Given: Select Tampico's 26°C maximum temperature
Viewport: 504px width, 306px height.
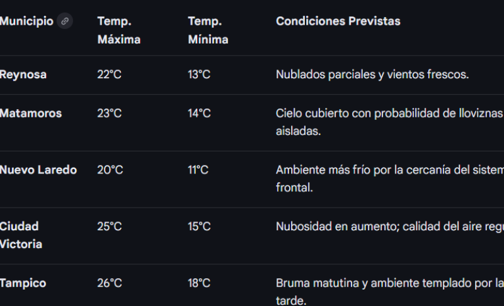Looking at the screenshot, I should click(x=110, y=283).
